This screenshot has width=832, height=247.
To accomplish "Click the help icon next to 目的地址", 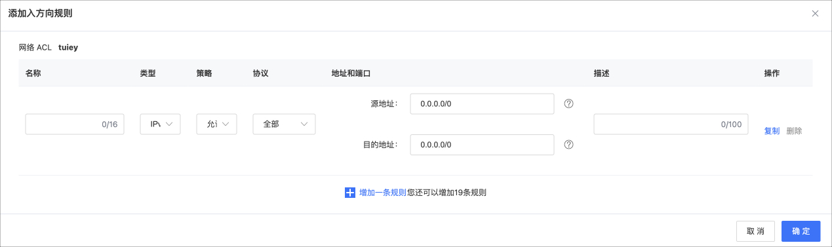I will coord(569,144).
